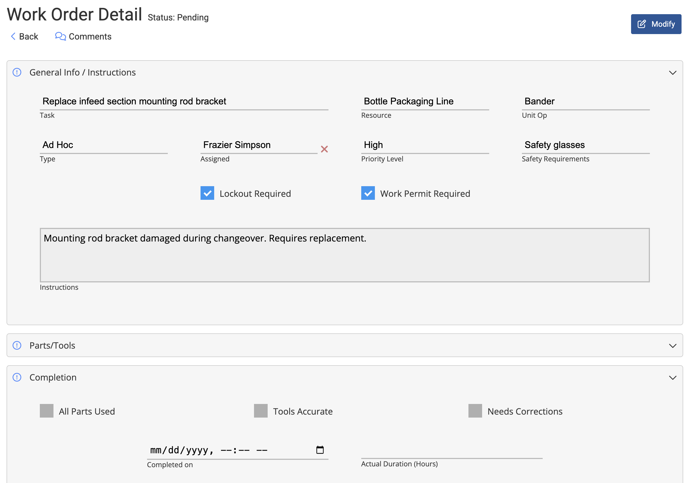Expand the Parts/Tools section chevron

673,346
